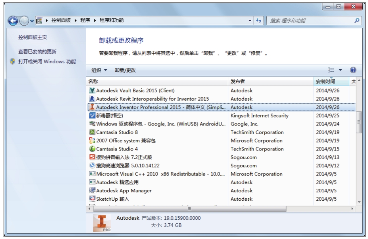Click the 程序和功能 breadcrumb segment

pos(112,20)
